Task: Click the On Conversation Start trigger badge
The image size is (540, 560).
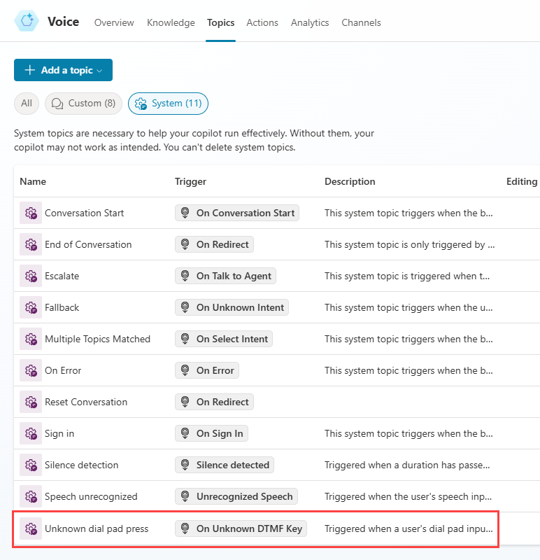Action: click(x=237, y=213)
